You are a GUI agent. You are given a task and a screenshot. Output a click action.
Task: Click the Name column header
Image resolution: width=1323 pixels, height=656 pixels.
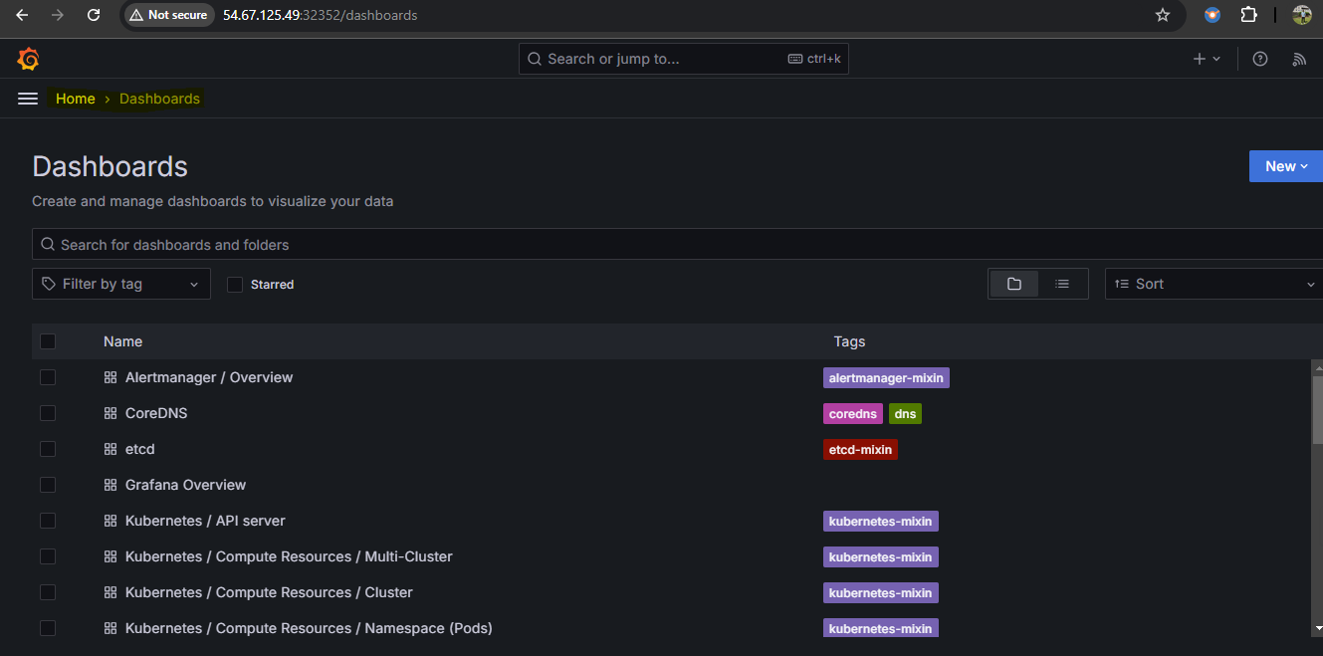coord(122,341)
